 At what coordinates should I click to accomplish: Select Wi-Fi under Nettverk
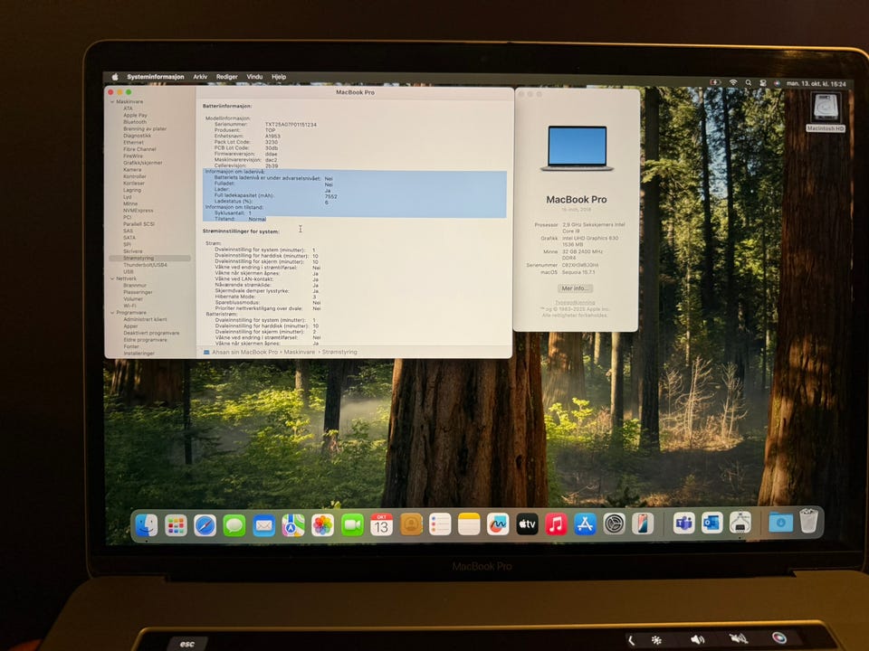tap(129, 306)
